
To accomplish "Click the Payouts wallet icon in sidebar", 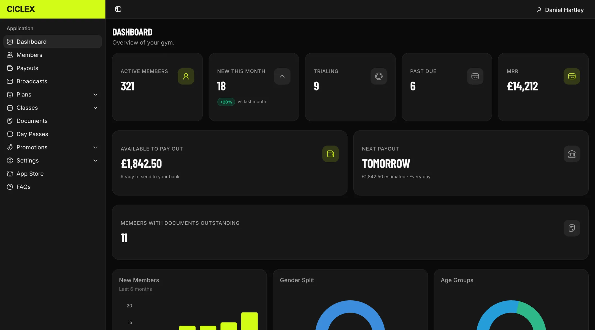I will [x=10, y=68].
